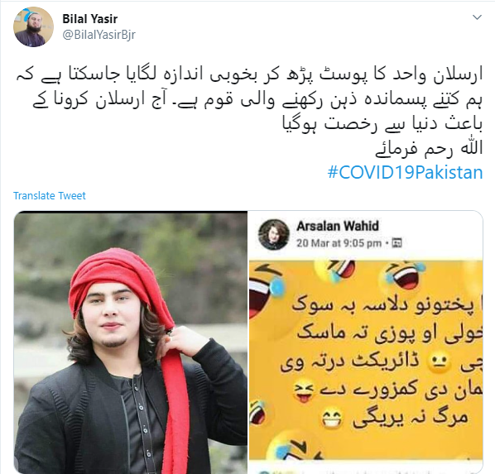Image resolution: width=495 pixels, height=474 pixels.
Task: Select the Arsalan Wahid name text
Action: [x=338, y=226]
